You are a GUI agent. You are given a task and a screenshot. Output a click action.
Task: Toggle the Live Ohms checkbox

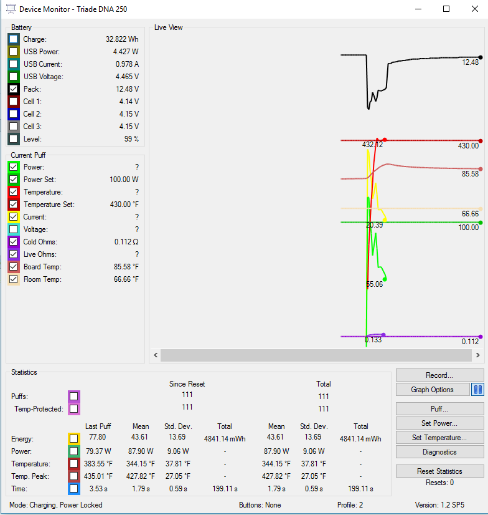[14, 254]
